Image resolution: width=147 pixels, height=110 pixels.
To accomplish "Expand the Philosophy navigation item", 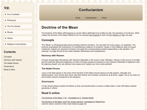I will pyautogui.click(x=18, y=20).
